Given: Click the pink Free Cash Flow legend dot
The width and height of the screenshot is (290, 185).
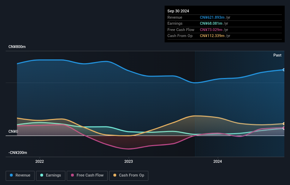Looking at the screenshot, I should [x=72, y=175].
